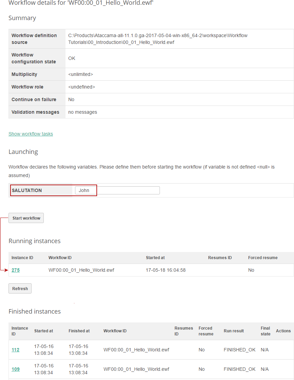Viewport: 294px width, 380px height.
Task: Open running instance 275
Action: click(x=16, y=270)
